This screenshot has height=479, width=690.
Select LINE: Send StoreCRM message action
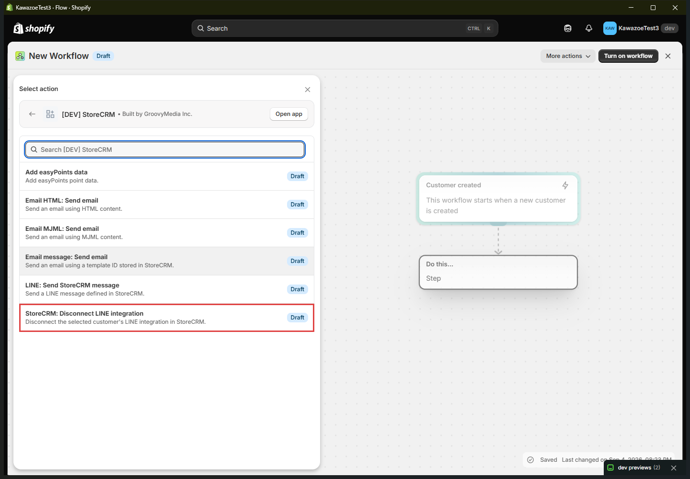click(167, 289)
